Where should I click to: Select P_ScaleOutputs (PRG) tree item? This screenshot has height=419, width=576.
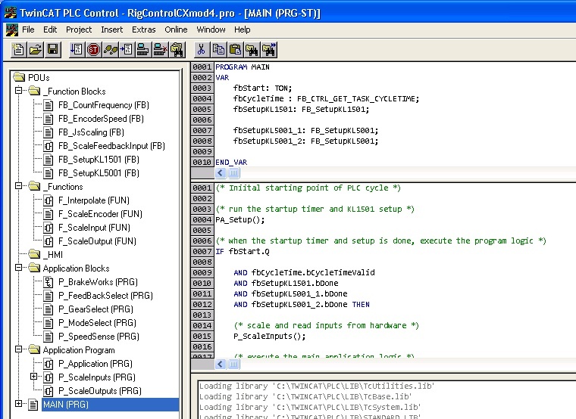(99, 391)
